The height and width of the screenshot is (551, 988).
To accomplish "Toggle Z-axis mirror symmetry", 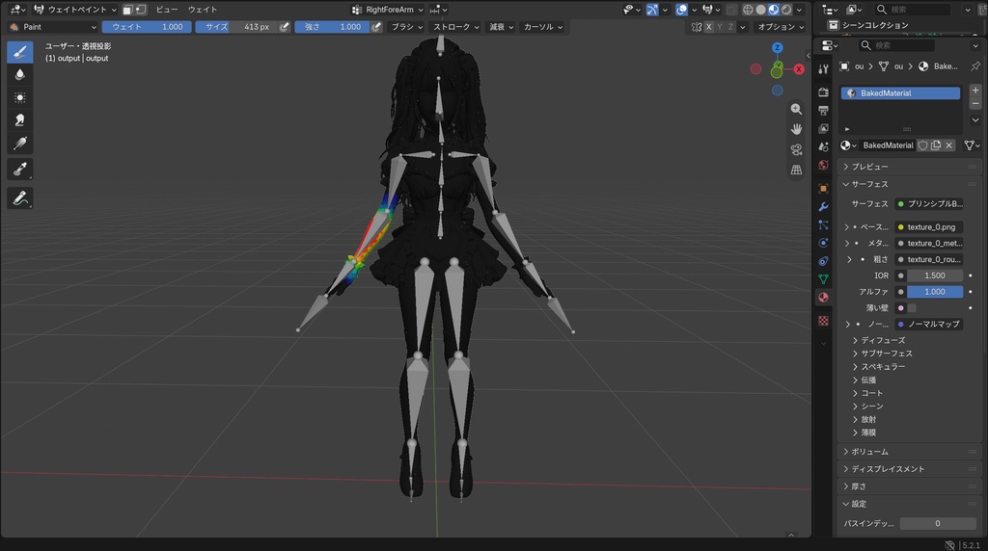I will coord(730,27).
